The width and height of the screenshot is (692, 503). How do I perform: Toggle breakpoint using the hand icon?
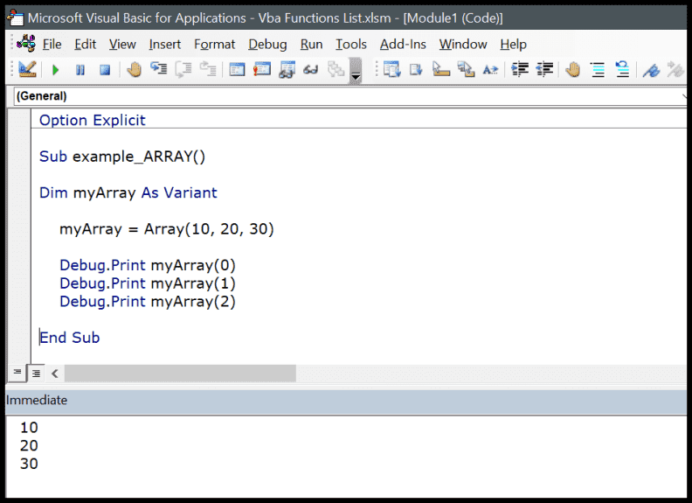coord(134,70)
